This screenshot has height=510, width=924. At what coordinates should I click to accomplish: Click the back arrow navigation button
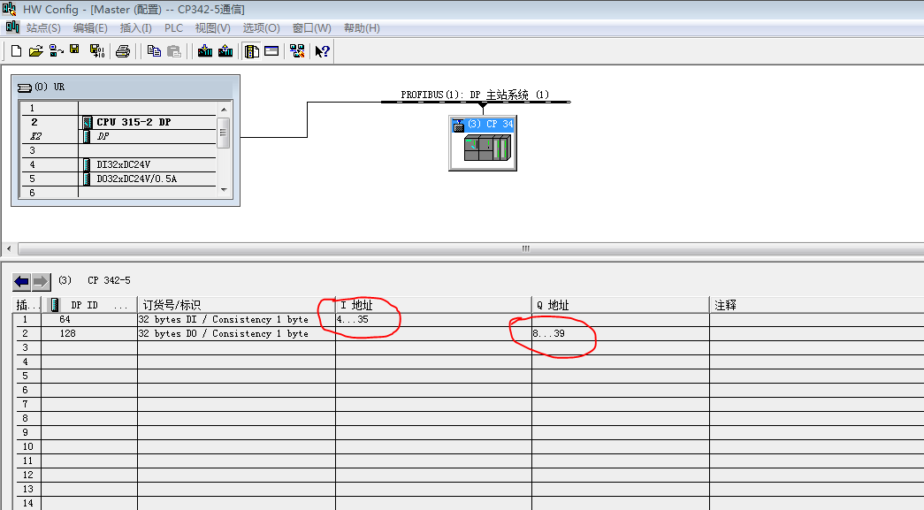22,282
